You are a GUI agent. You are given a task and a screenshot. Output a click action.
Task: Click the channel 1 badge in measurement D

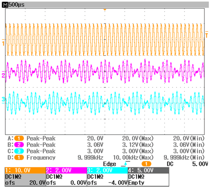pos(19,158)
